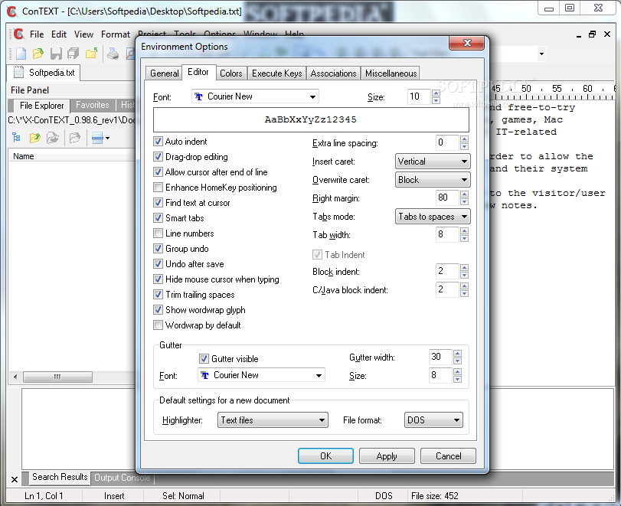Image resolution: width=621 pixels, height=506 pixels.
Task: Open the File menu
Action: pos(37,34)
